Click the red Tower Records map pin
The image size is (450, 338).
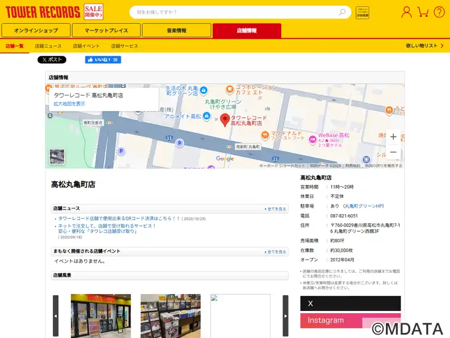coord(224,120)
